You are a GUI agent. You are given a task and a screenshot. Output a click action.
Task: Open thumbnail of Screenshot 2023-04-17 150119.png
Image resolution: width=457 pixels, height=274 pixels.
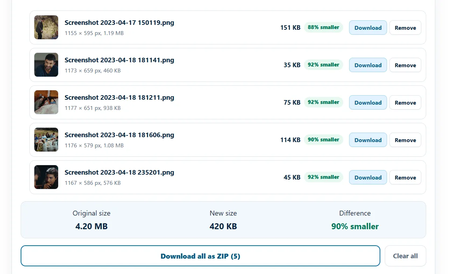(46, 27)
